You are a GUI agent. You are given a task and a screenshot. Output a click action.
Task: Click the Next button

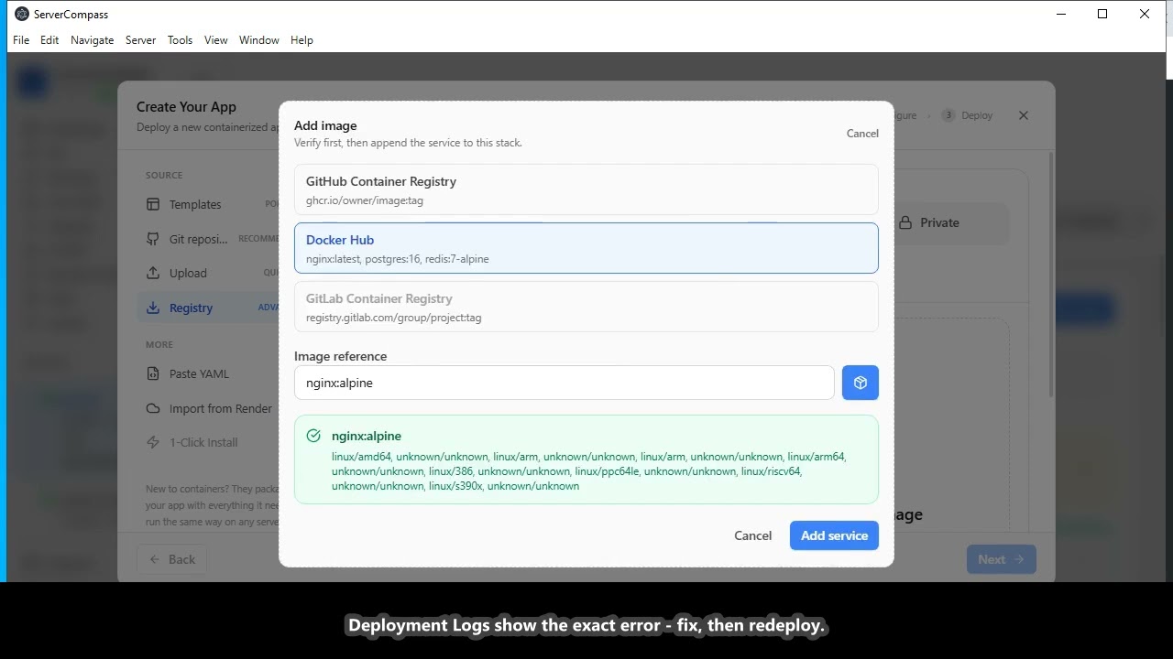point(1001,559)
